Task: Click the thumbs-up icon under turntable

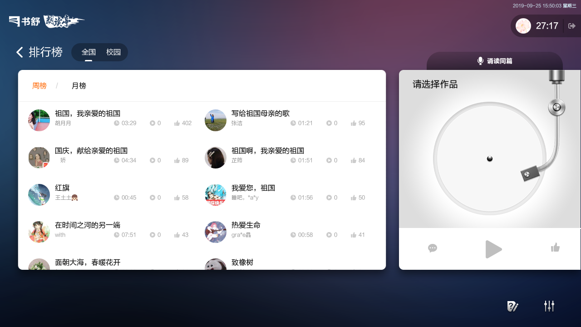Action: tap(555, 248)
